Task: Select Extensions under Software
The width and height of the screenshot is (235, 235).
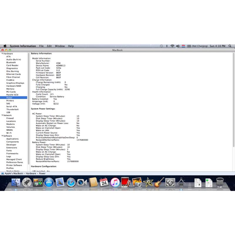Action: (11, 147)
